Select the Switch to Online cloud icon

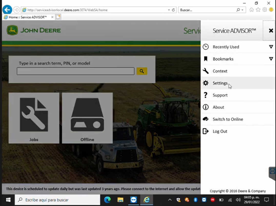tap(206, 119)
